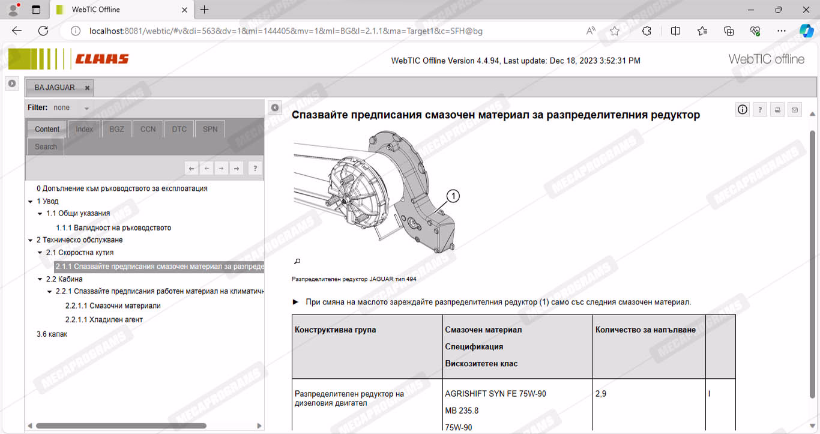Collapse '2 Техническо обслужване' tree node
Viewport: 820px width, 434px height.
pos(31,240)
